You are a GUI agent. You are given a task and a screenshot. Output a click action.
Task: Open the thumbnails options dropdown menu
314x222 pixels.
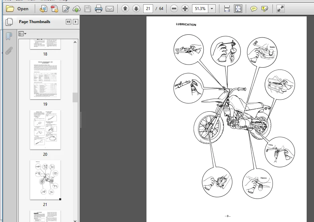[22, 34]
